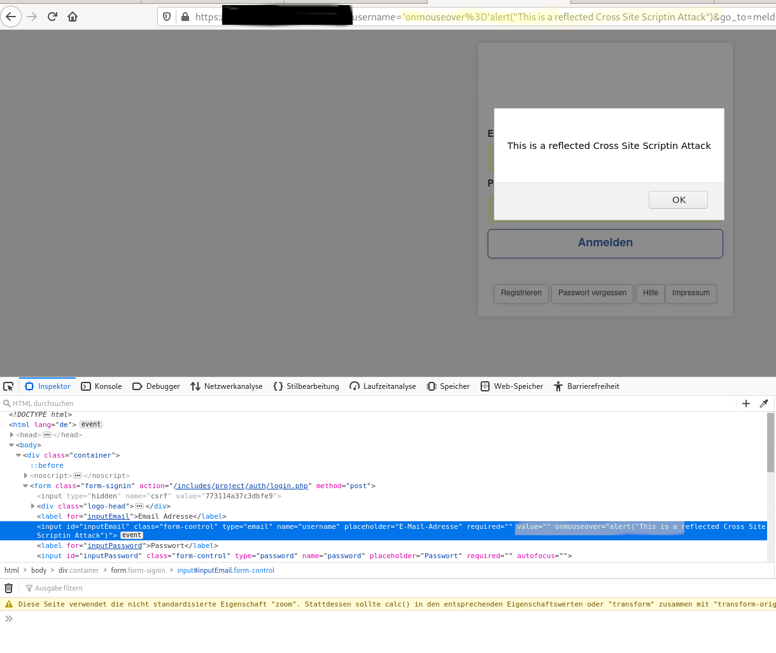Image resolution: width=776 pixels, height=653 pixels.
Task: Open the tracking protection shield icon
Action: click(x=167, y=17)
